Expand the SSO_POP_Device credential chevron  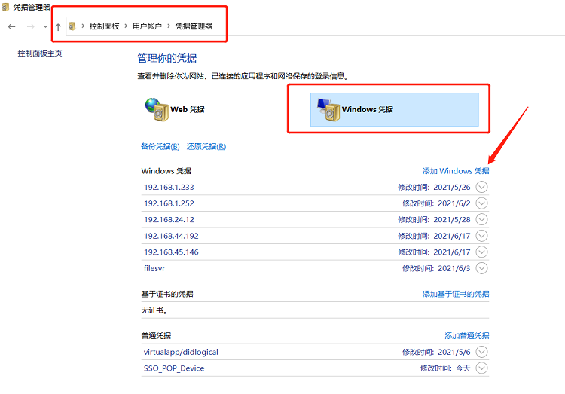(x=482, y=368)
